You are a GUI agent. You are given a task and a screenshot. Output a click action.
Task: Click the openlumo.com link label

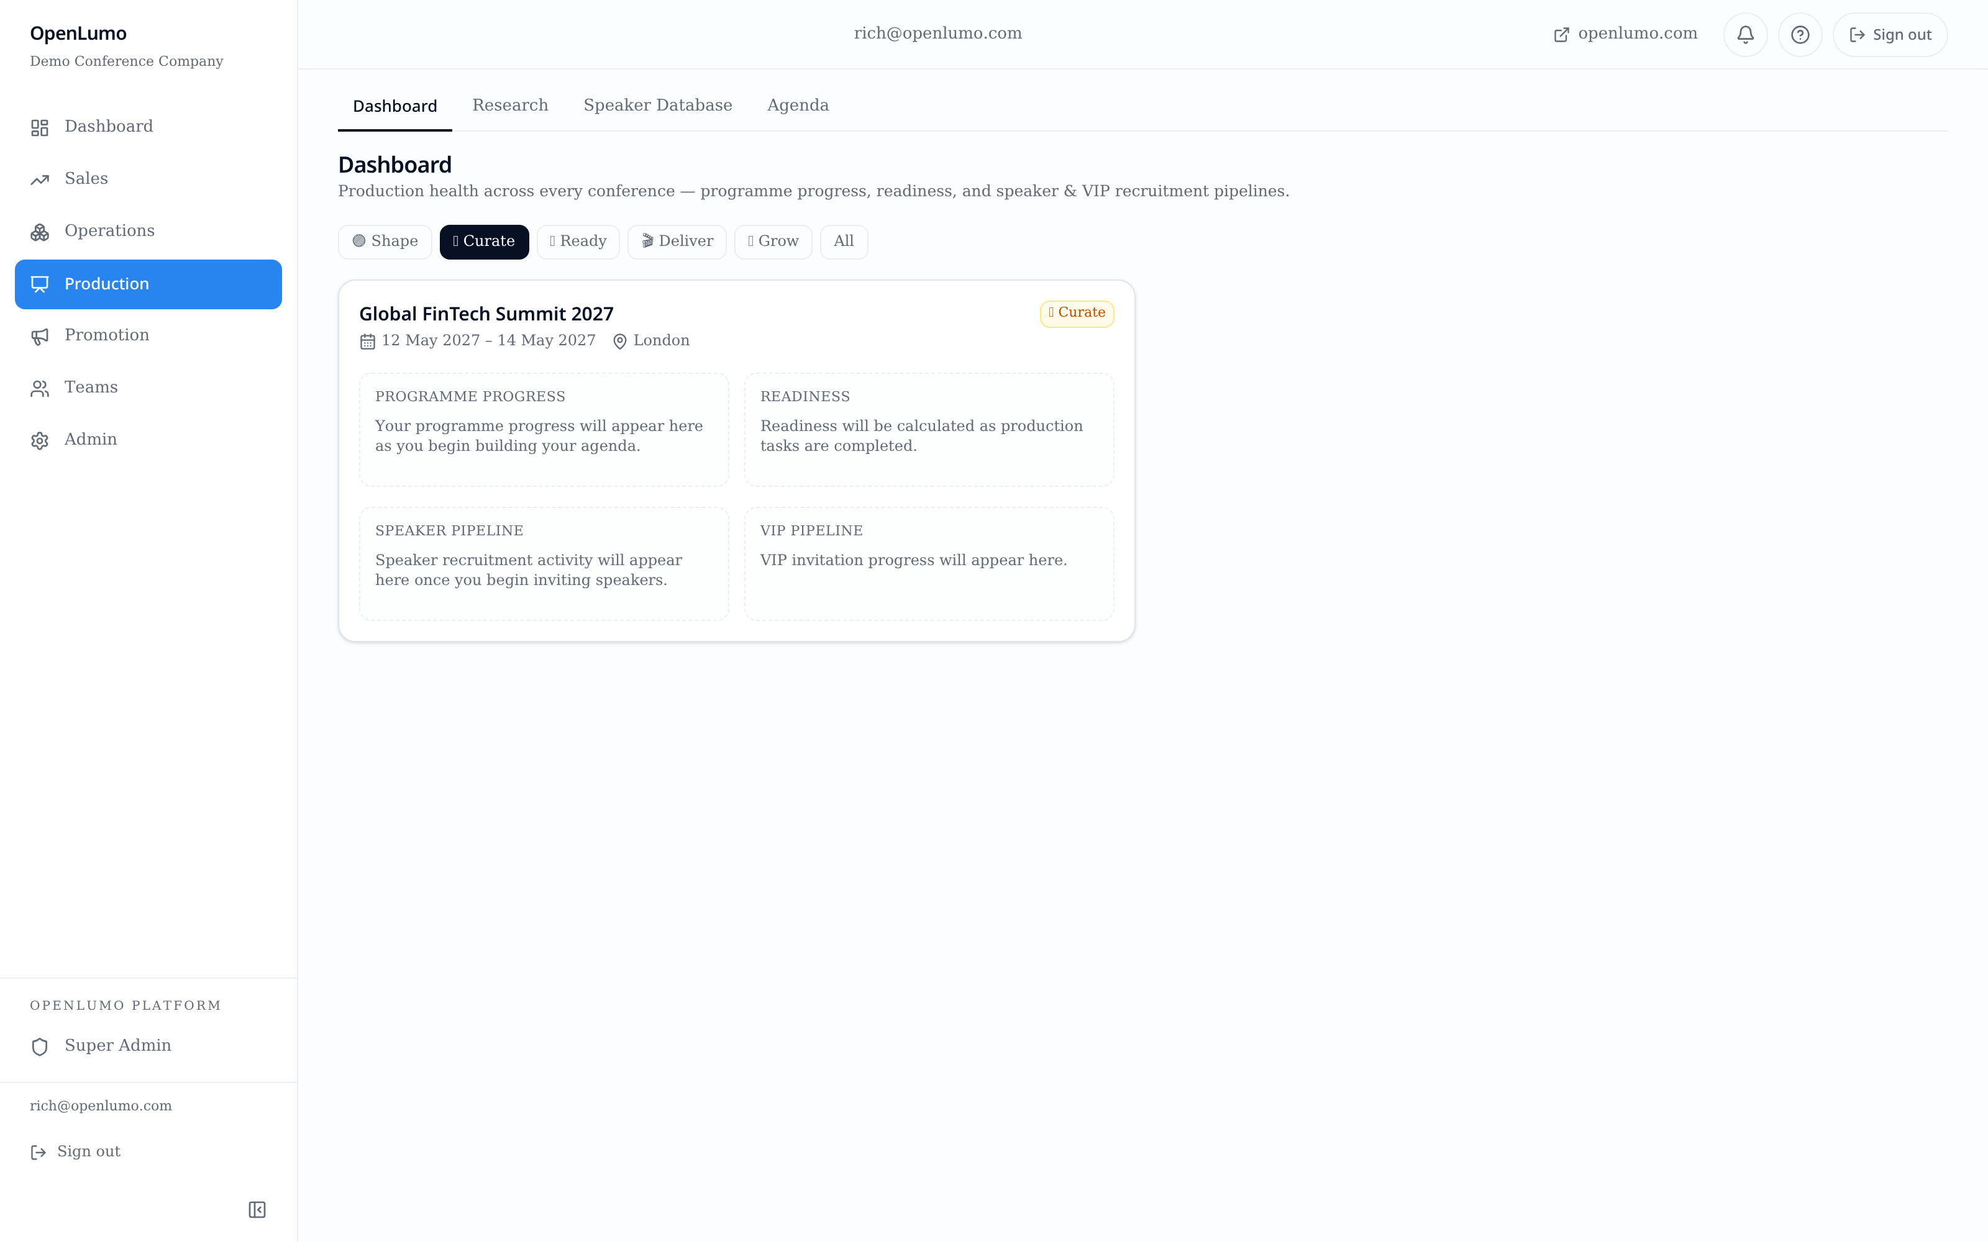[1637, 34]
